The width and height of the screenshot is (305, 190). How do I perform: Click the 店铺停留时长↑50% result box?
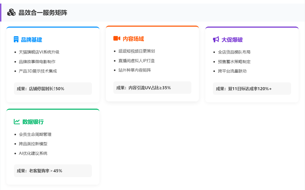tap(53, 89)
